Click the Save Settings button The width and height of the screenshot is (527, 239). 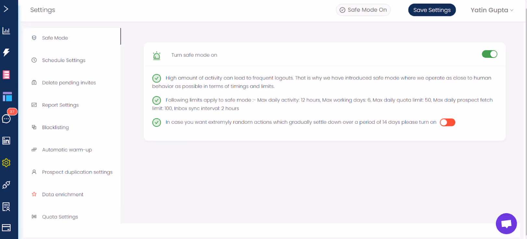tap(432, 10)
